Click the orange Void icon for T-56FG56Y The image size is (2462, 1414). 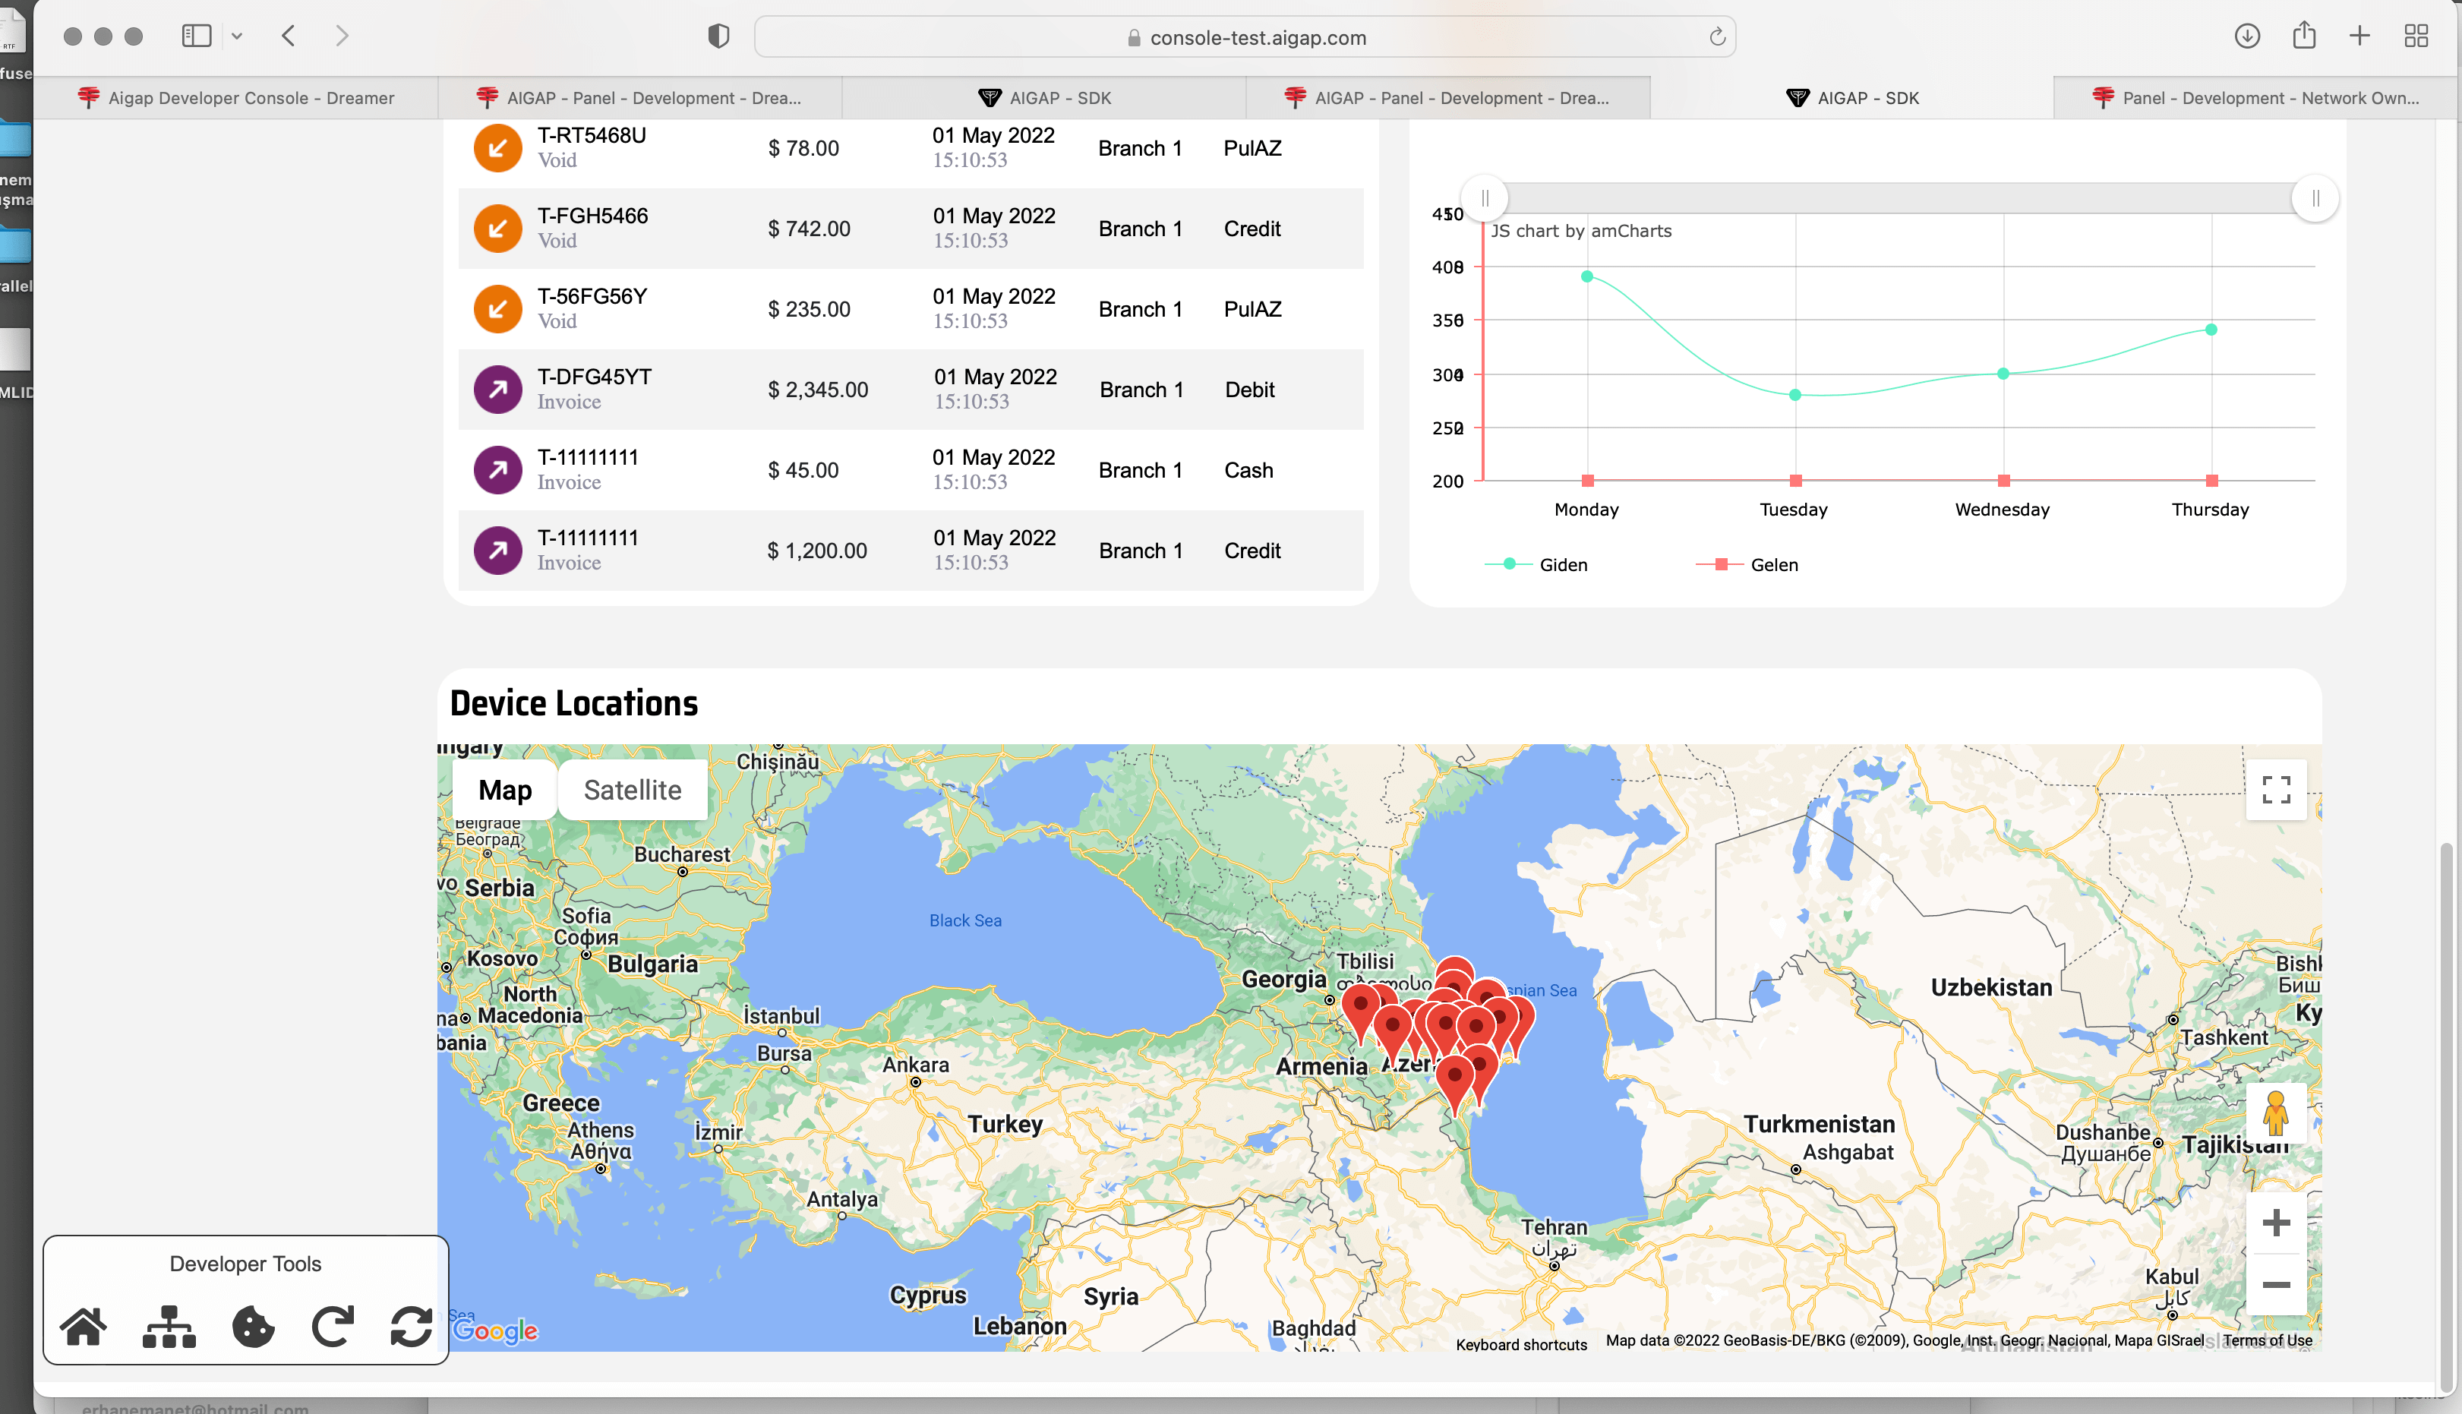tap(497, 309)
